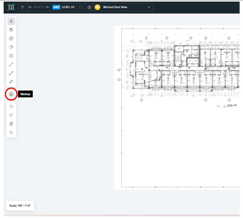Image resolution: width=243 pixels, height=218 pixels.
Task: Click the Undo arrow icon
Action: (x=11, y=106)
